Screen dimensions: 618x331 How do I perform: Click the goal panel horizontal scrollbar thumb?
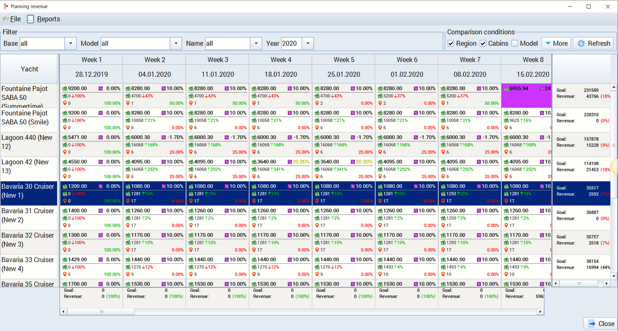(579, 283)
